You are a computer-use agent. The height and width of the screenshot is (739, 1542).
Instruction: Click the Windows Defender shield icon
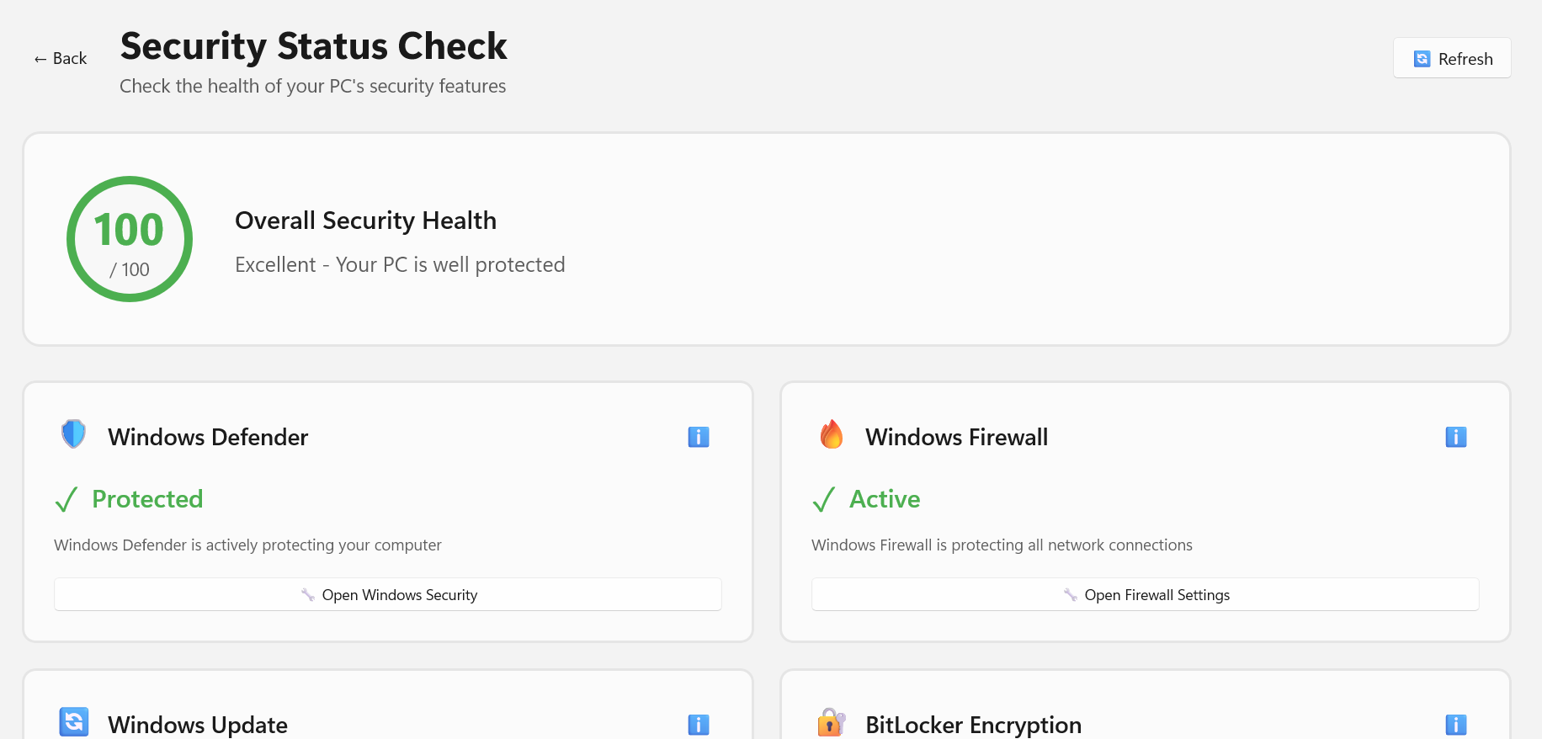point(73,434)
